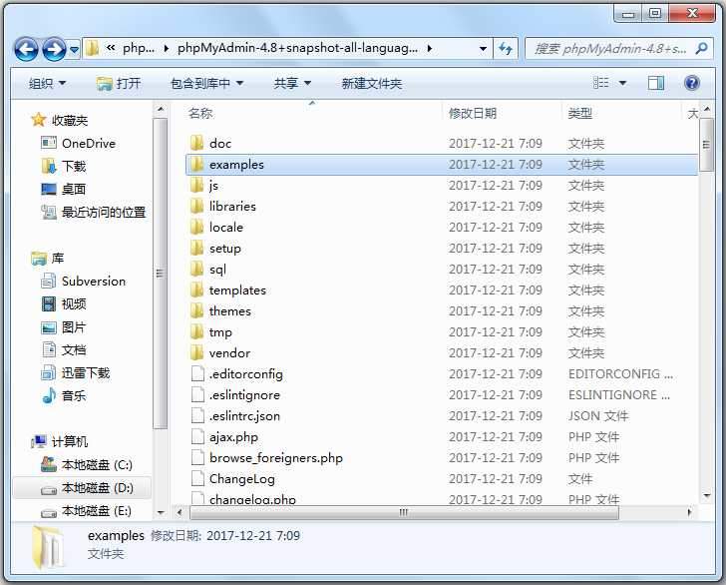Click the file list scroll down arrow
Image resolution: width=726 pixels, height=585 pixels.
coord(706,496)
